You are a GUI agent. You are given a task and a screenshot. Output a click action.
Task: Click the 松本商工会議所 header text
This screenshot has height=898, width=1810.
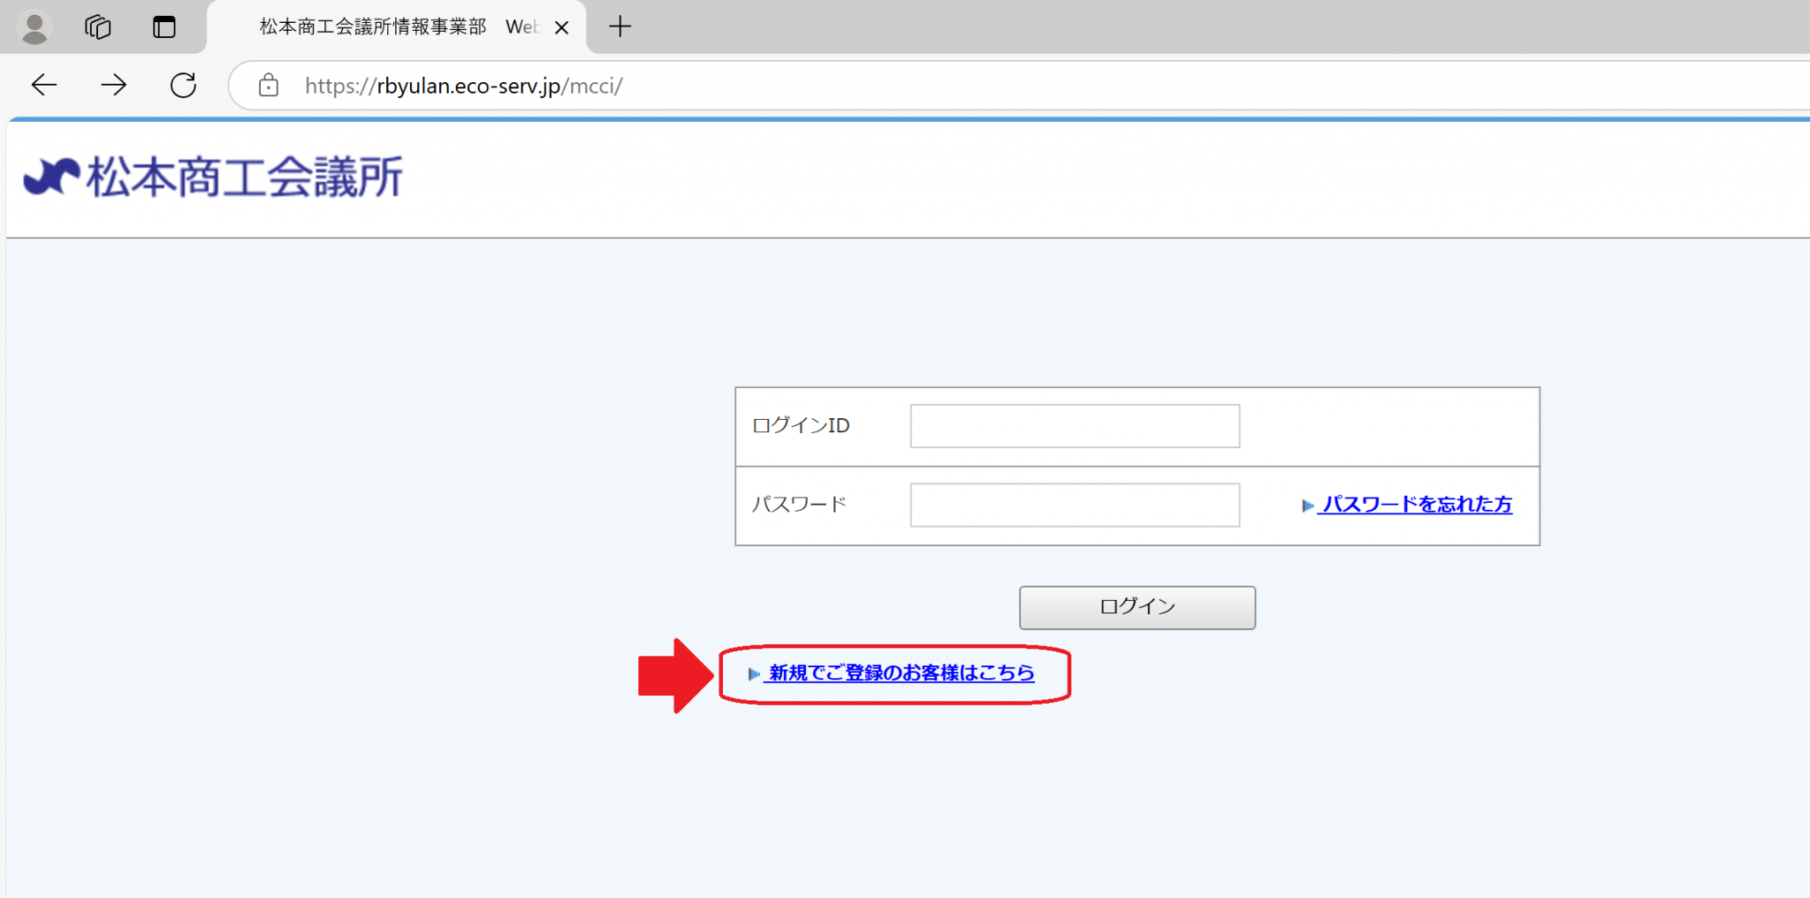244,176
